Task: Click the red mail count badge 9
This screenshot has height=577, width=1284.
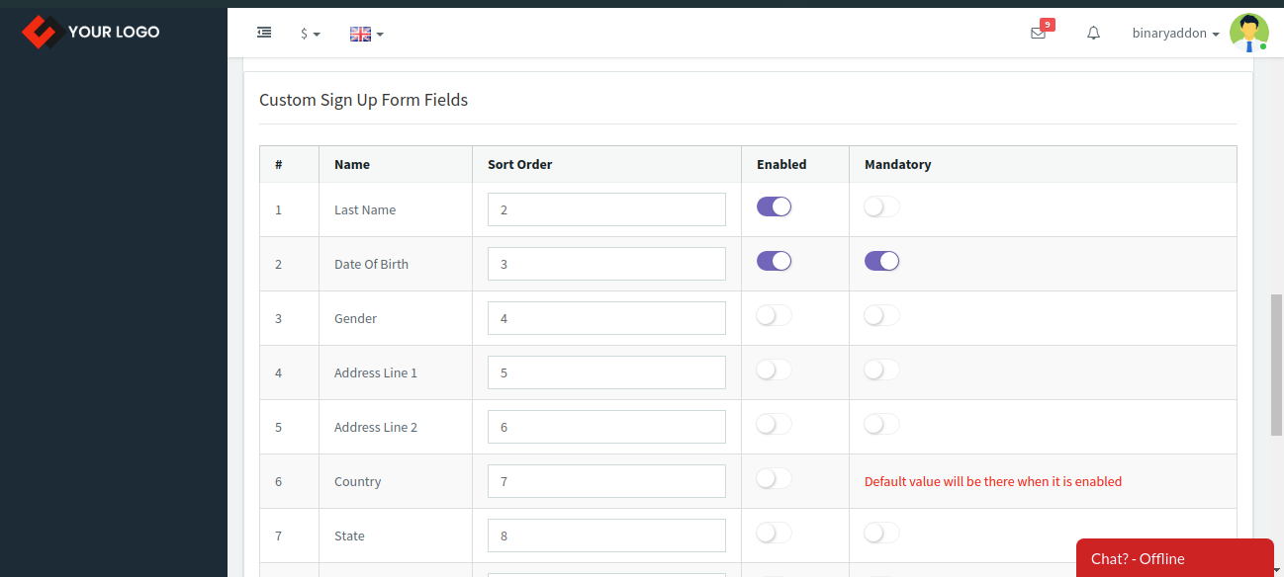Action: (1048, 25)
